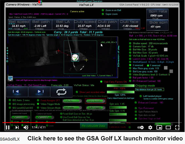Open the Side spin -61 rpm panel
This screenshot has height=144, width=185.
(157, 25)
